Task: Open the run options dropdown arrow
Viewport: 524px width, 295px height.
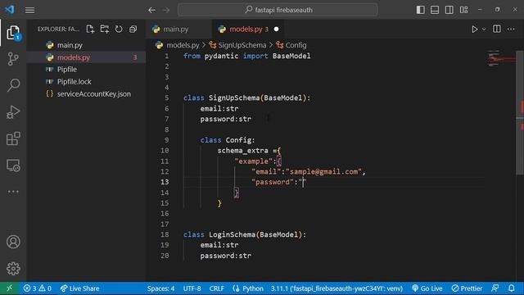Action: (x=484, y=29)
